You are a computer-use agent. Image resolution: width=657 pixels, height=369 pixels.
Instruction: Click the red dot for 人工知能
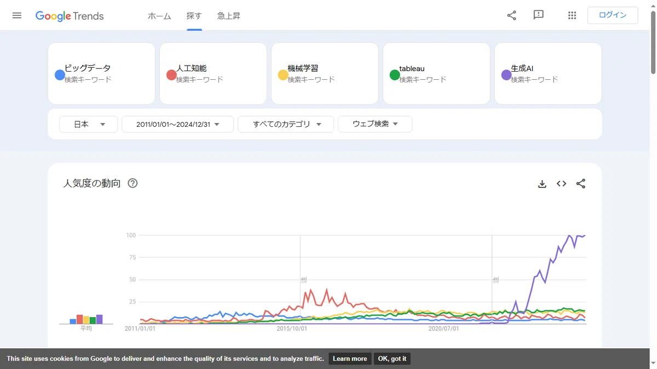click(x=171, y=75)
